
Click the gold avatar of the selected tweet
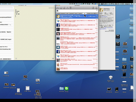58,17
